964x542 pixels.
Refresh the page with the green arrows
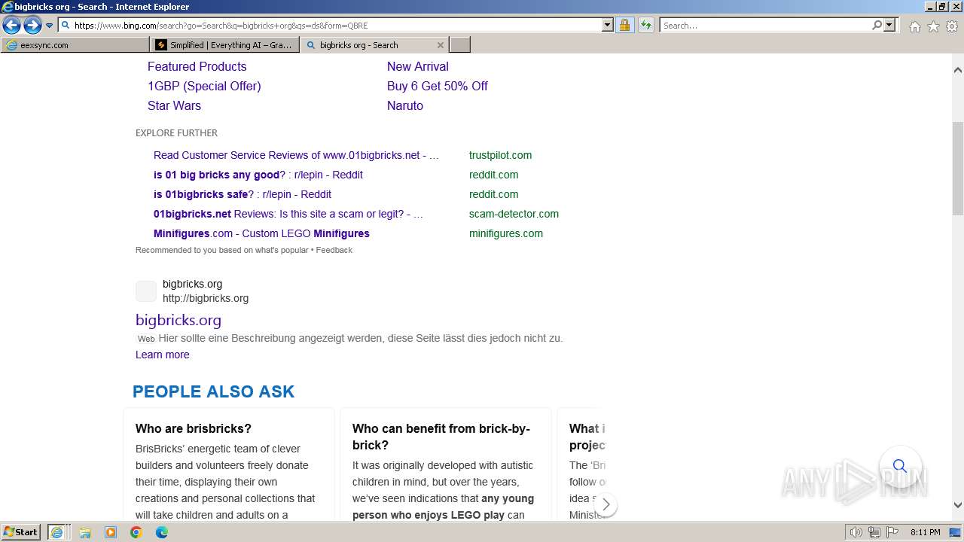tap(646, 25)
